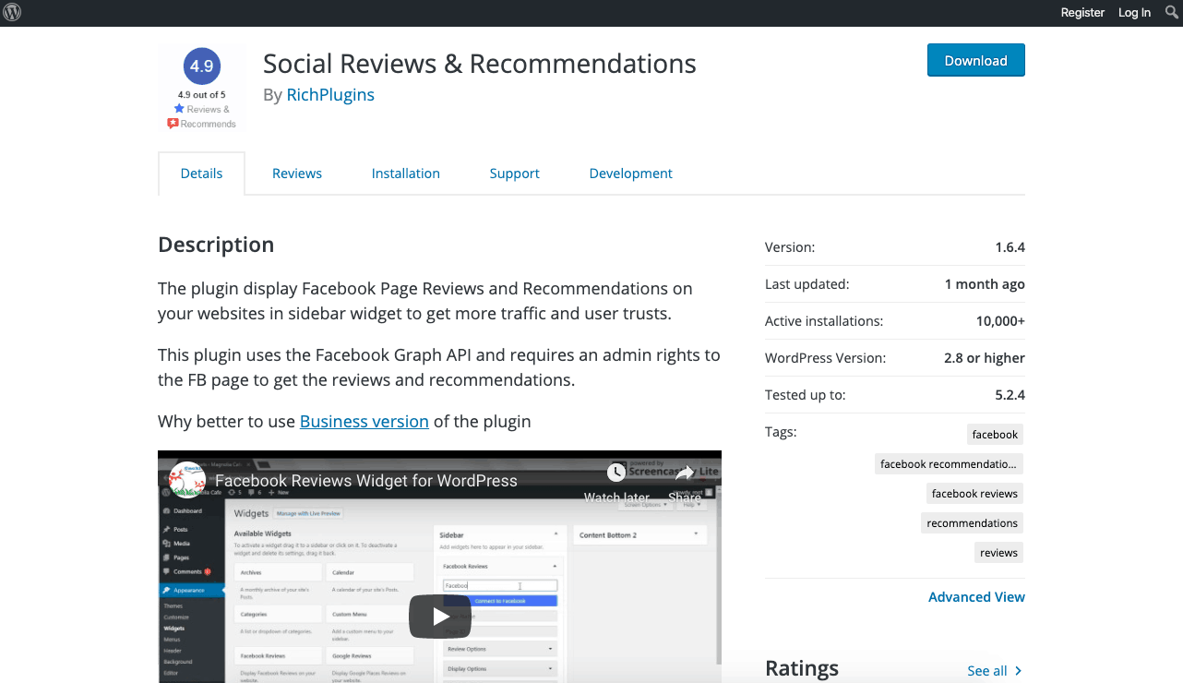
Task: Open the Installation tab
Action: [x=406, y=173]
